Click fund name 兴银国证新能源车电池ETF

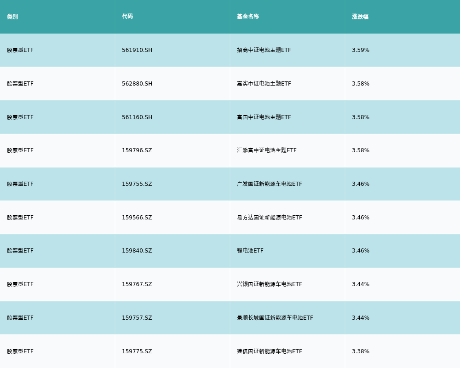coord(270,284)
